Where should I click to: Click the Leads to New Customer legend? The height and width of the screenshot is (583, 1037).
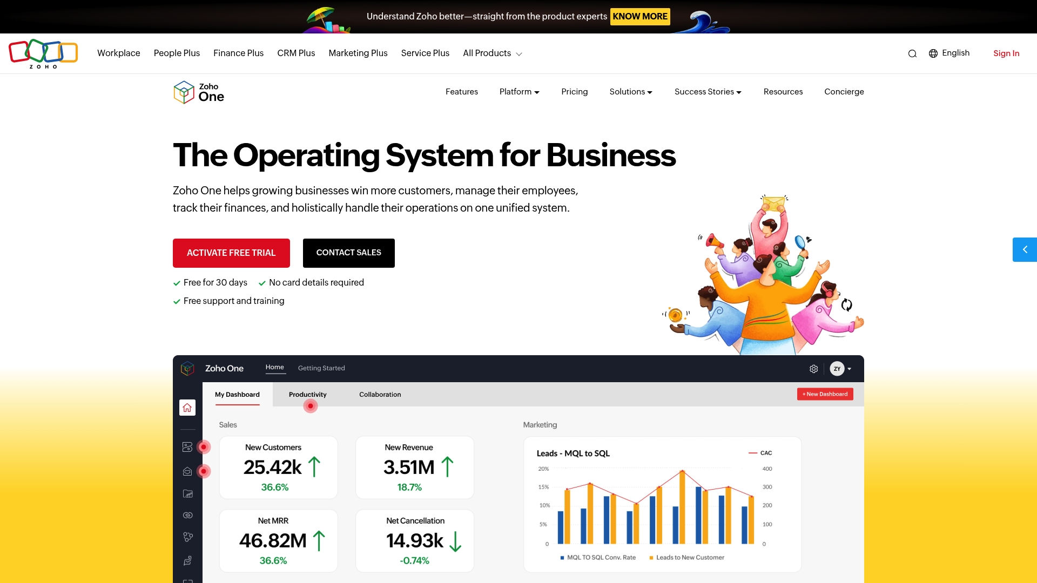(686, 558)
